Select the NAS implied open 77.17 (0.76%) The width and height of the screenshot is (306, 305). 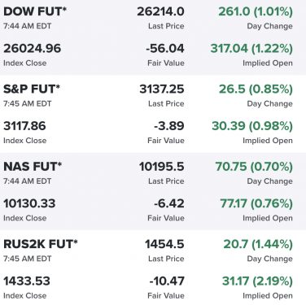256,204
